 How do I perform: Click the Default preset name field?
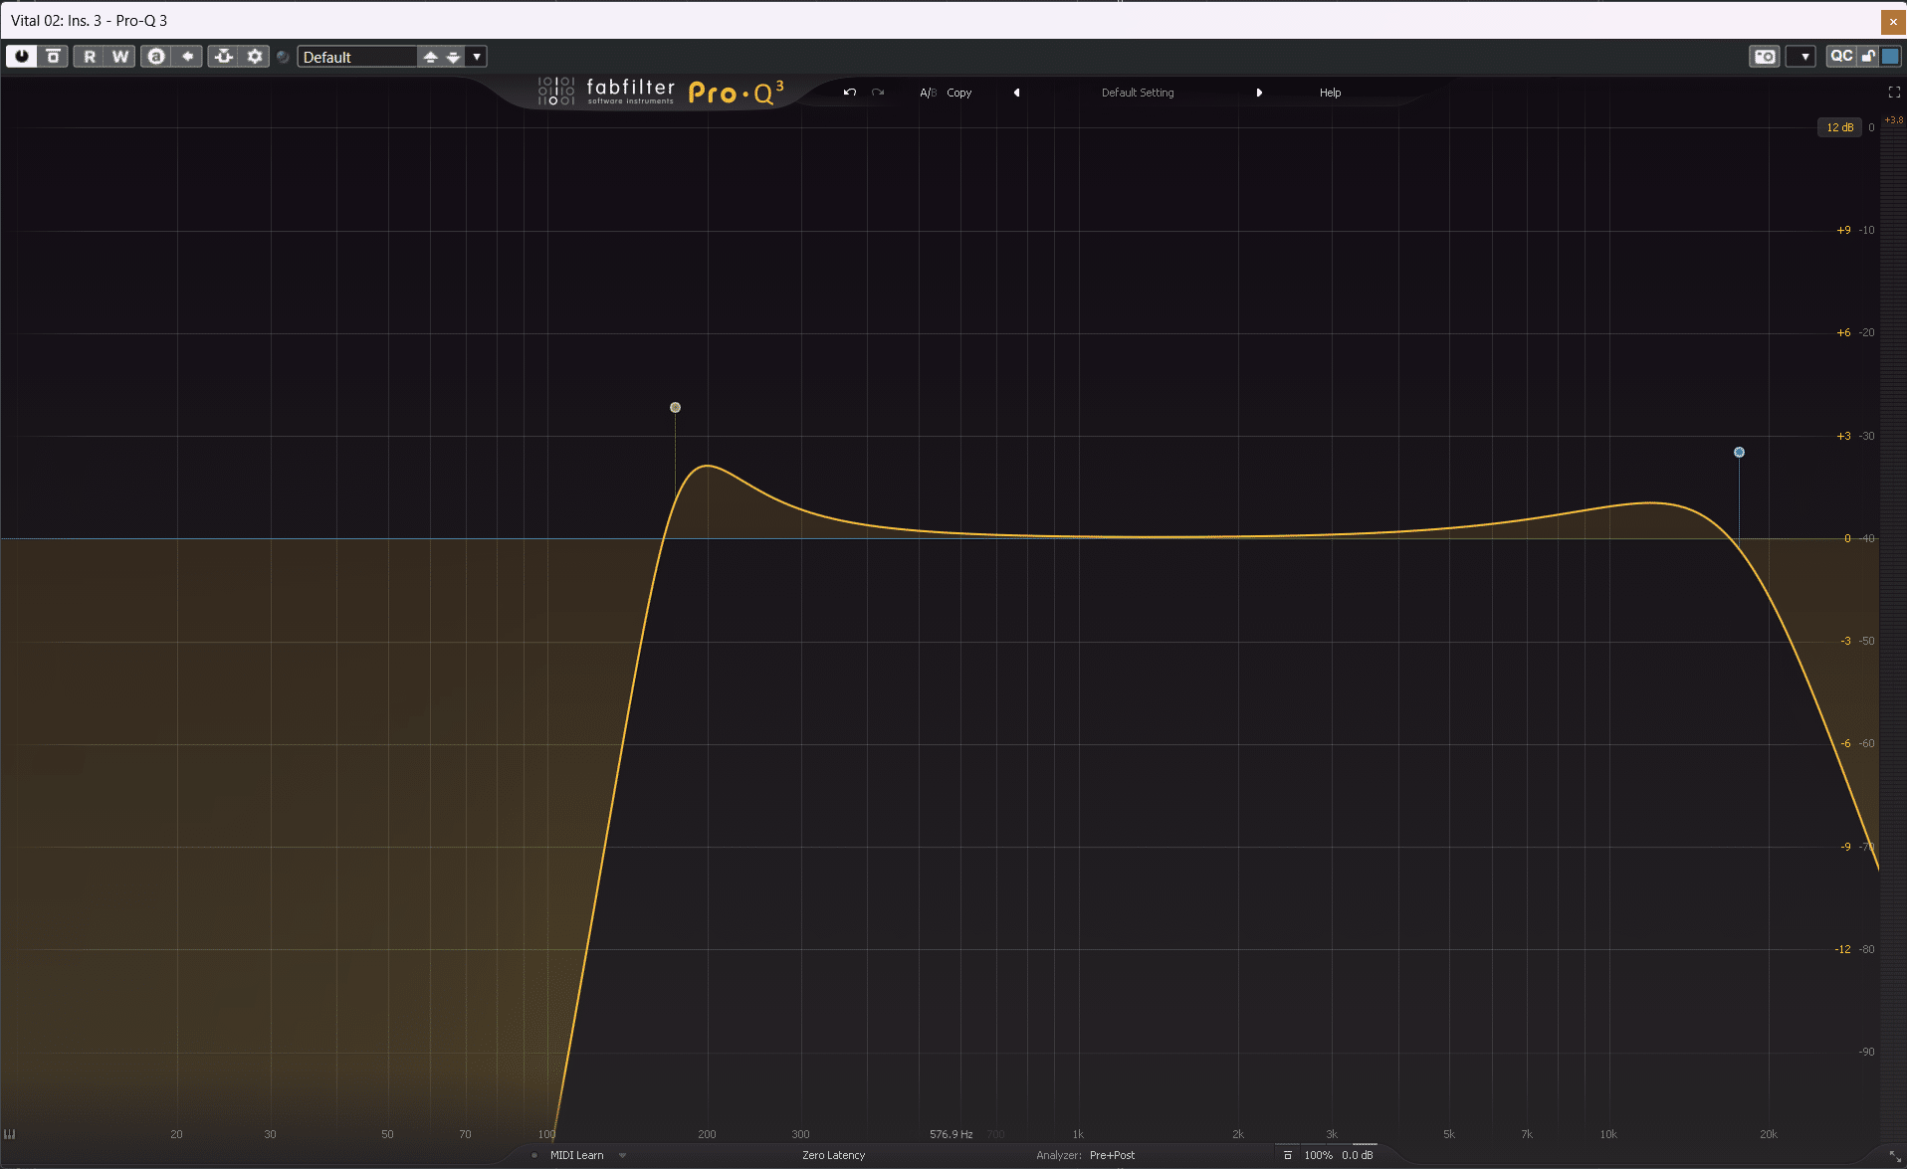pyautogui.click(x=357, y=57)
